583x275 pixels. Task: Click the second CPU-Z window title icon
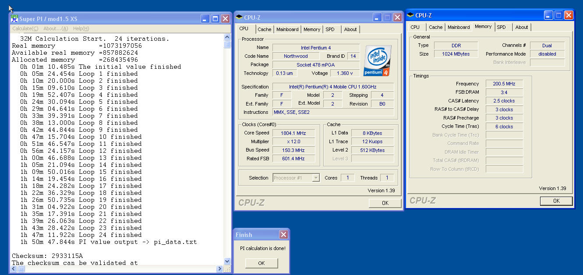coord(410,15)
